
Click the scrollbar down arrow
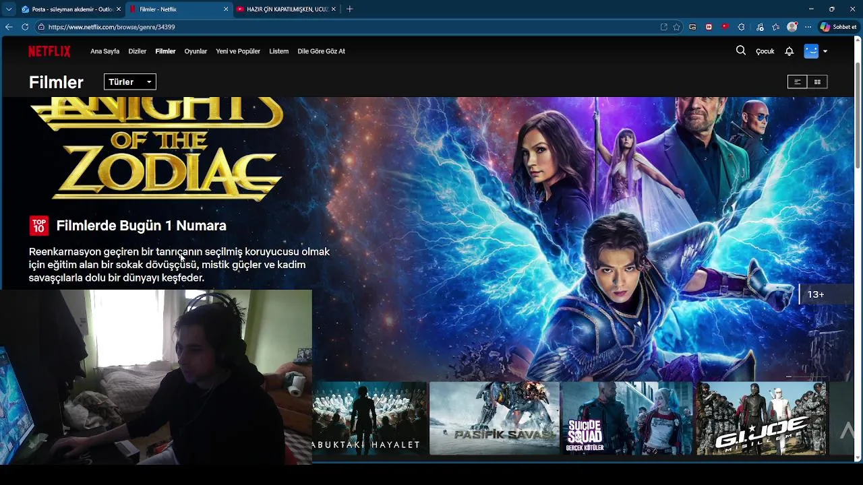pyautogui.click(x=858, y=458)
